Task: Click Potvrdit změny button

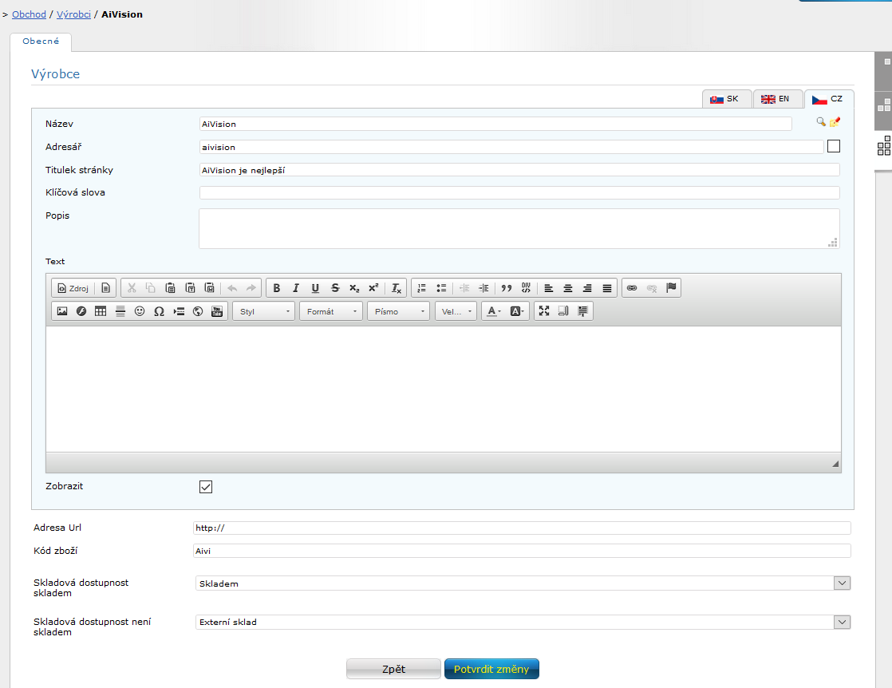Action: [491, 669]
